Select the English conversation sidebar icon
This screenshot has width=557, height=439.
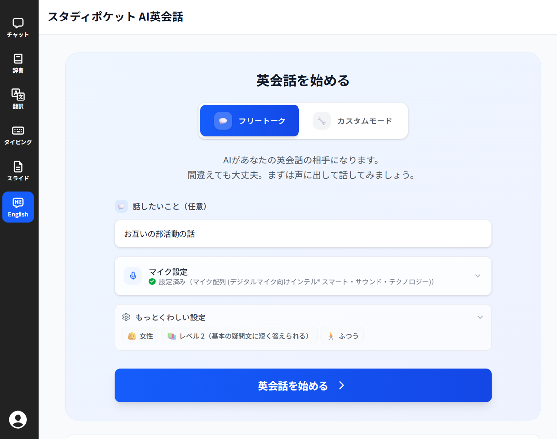(x=18, y=207)
